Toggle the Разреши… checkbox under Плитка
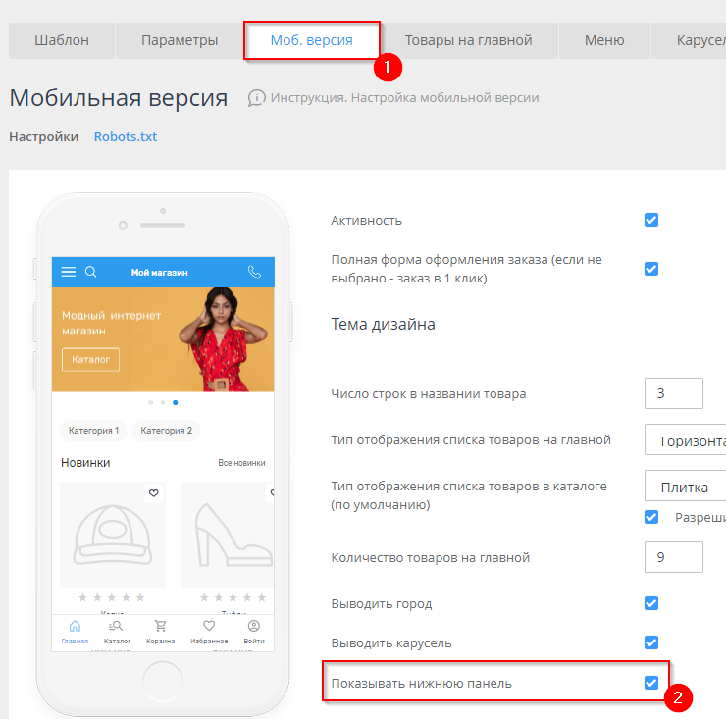Screen dimensions: 726x719 tap(651, 517)
